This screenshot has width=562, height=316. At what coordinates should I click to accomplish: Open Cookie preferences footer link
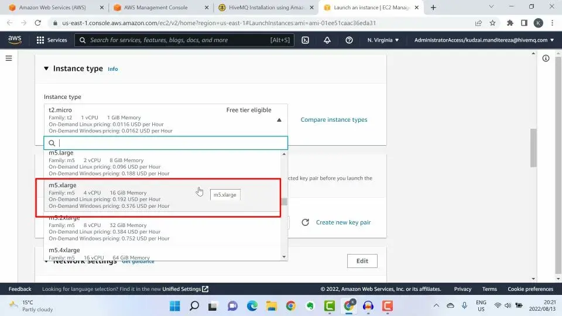coord(530,289)
